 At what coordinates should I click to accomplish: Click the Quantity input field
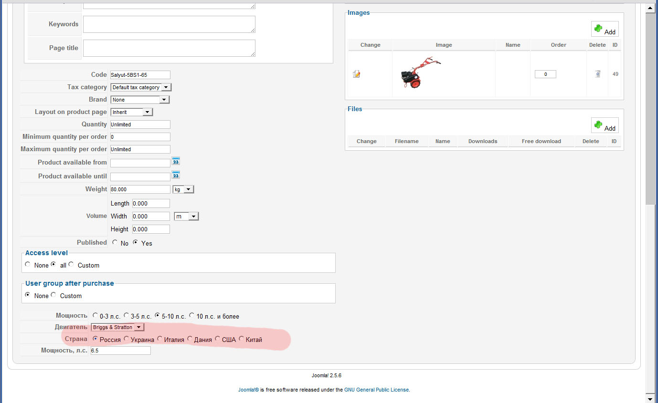140,124
